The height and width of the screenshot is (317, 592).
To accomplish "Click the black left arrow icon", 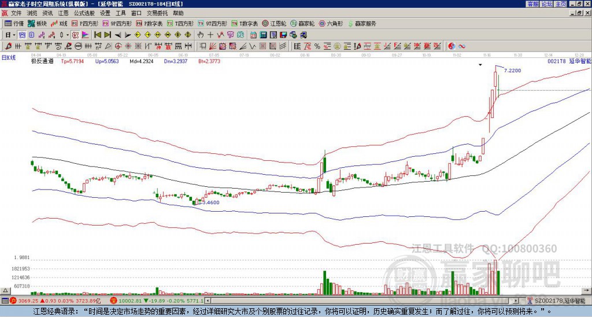I will pyautogui.click(x=118, y=35).
